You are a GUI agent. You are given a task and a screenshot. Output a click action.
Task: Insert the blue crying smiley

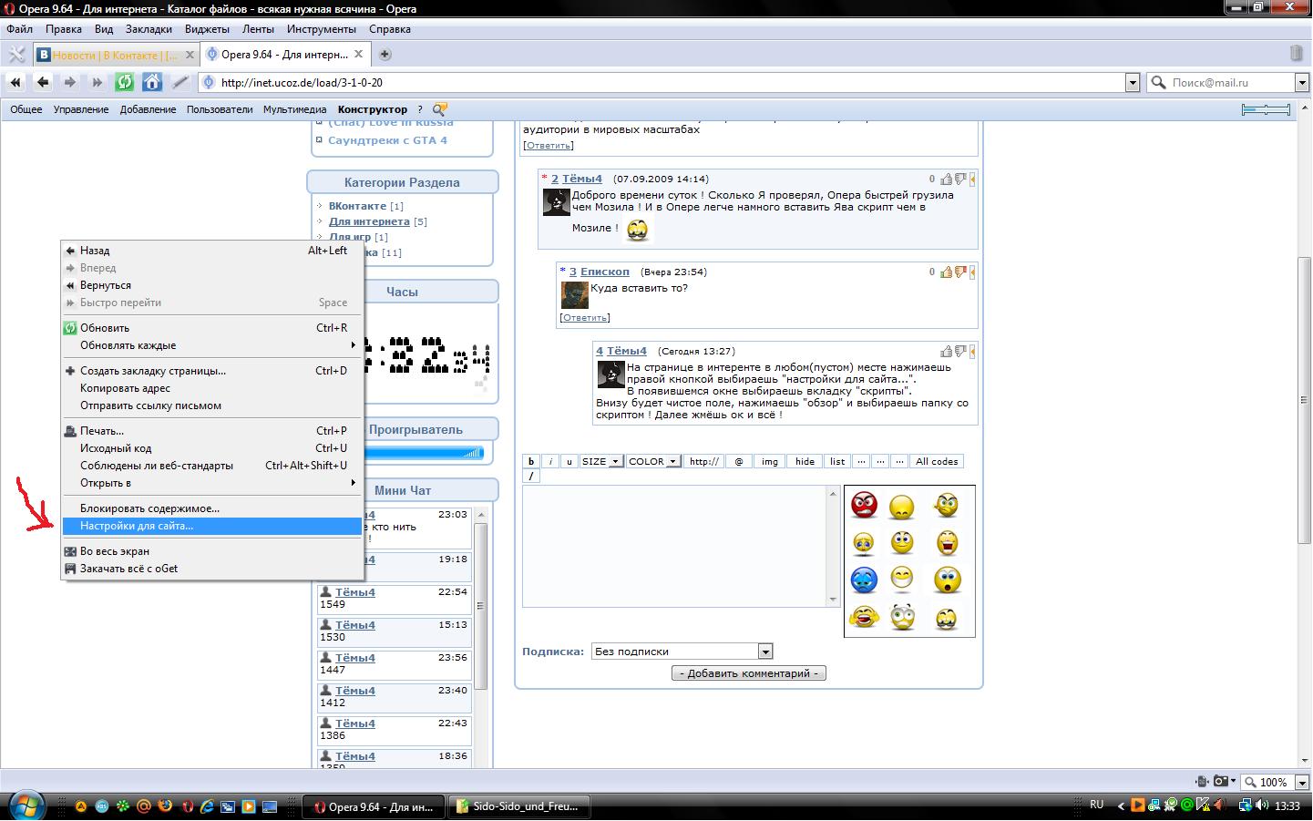tap(864, 580)
